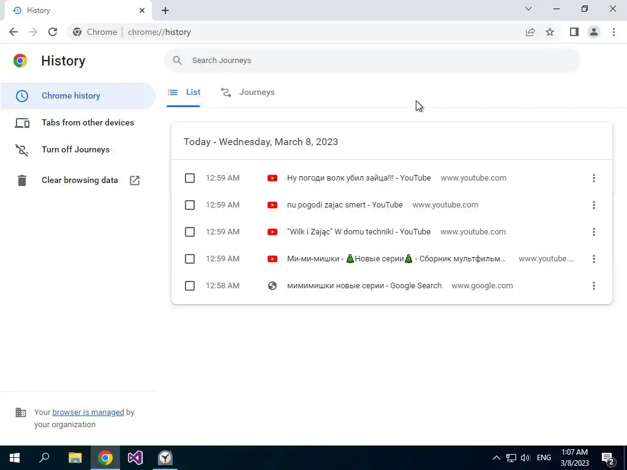
Task: Click the ENG language indicator
Action: click(544, 458)
